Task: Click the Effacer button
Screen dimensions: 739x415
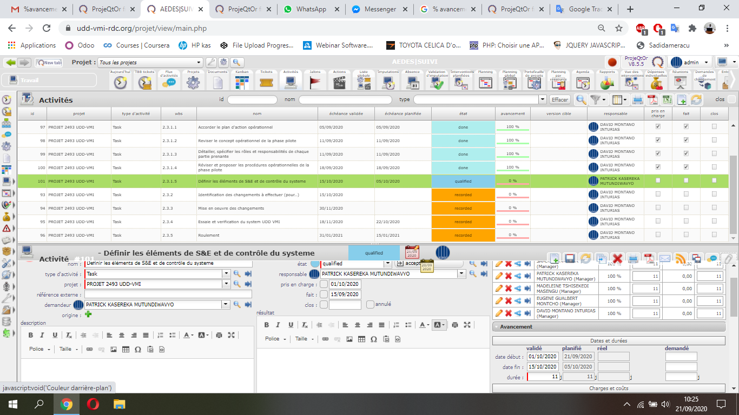Action: click(560, 99)
